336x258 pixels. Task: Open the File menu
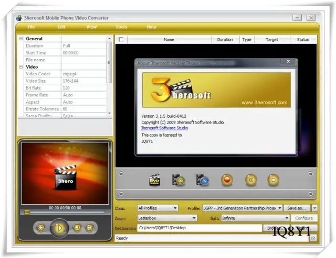[x=31, y=27]
